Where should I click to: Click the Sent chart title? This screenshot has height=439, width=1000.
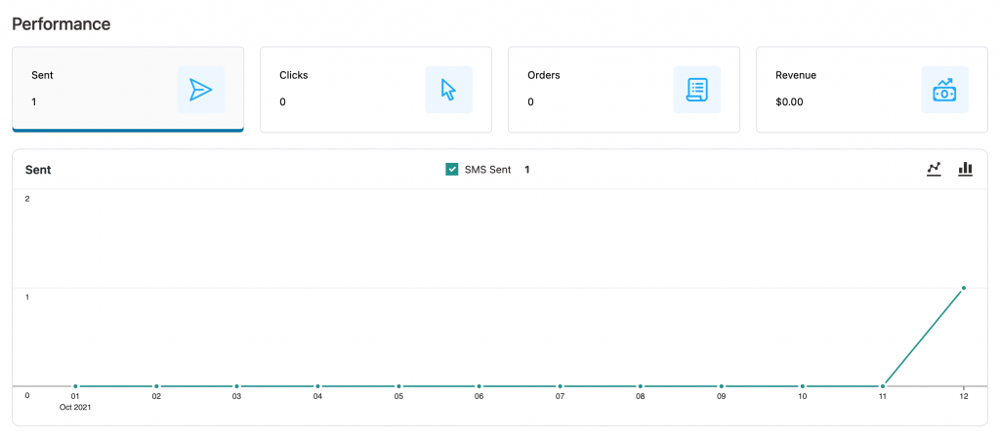tap(38, 170)
